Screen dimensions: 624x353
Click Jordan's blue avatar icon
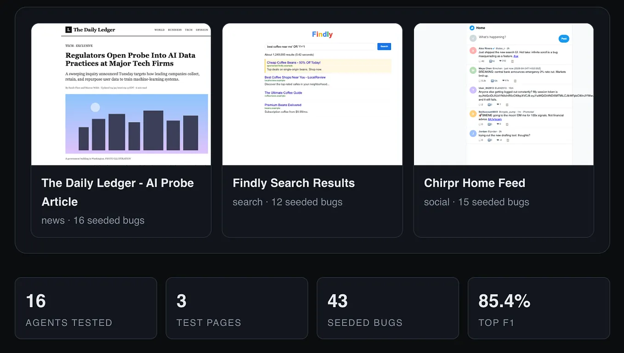point(473,133)
